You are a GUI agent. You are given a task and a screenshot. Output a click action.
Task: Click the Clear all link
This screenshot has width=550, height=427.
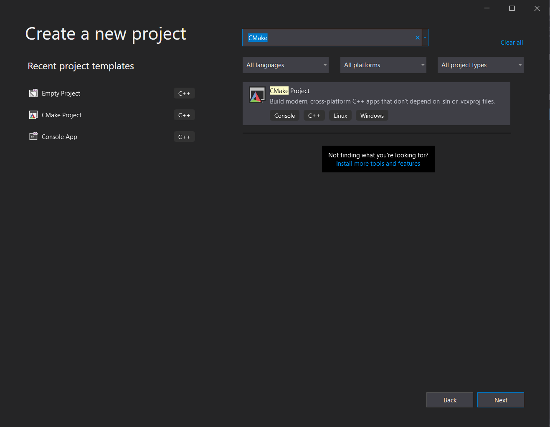coord(512,43)
